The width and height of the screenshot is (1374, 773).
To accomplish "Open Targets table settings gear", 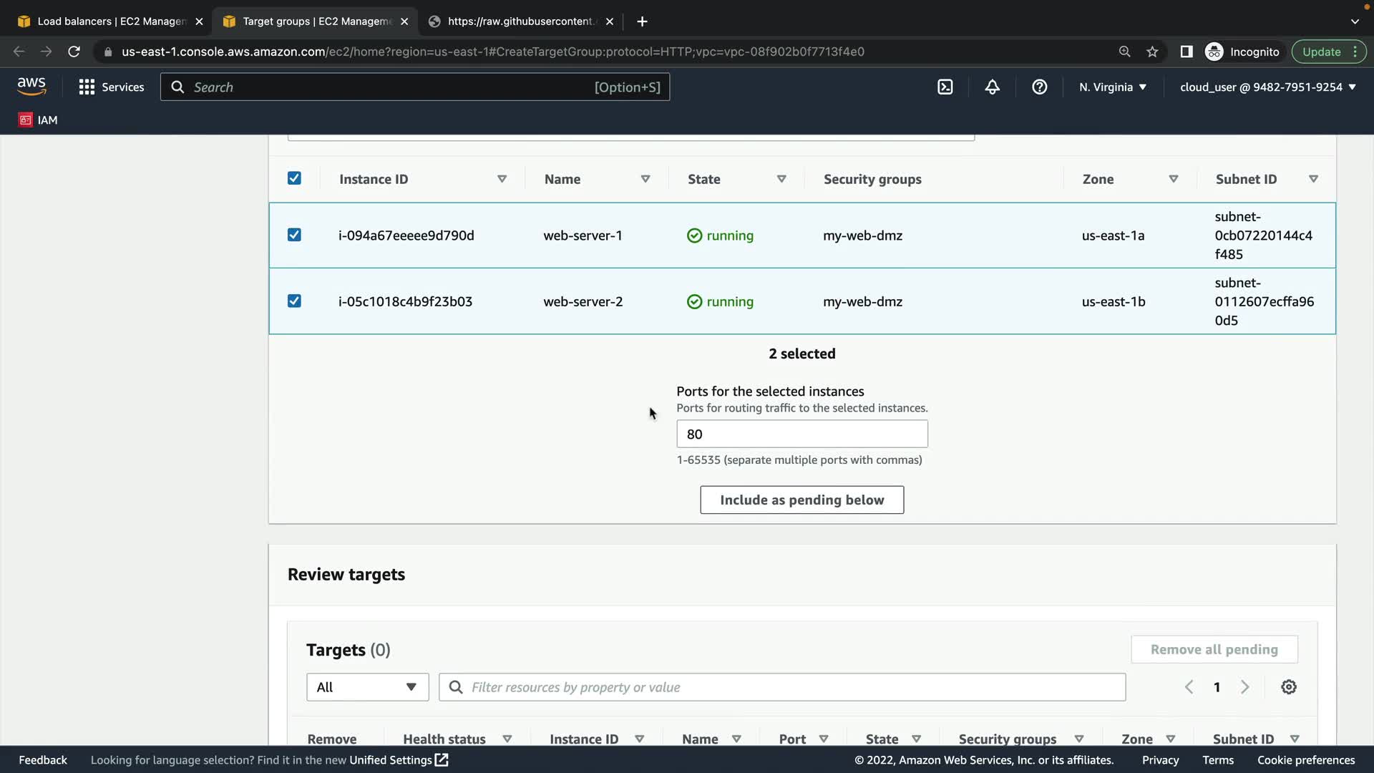I will tap(1288, 687).
